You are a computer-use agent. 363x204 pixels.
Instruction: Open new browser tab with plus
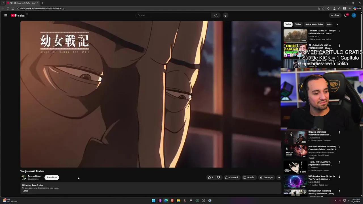(43, 3)
